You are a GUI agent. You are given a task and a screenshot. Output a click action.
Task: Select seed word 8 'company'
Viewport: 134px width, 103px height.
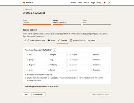coord(99,60)
